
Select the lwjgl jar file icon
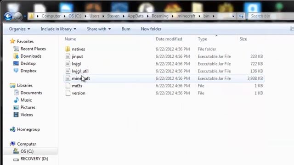[68, 64]
